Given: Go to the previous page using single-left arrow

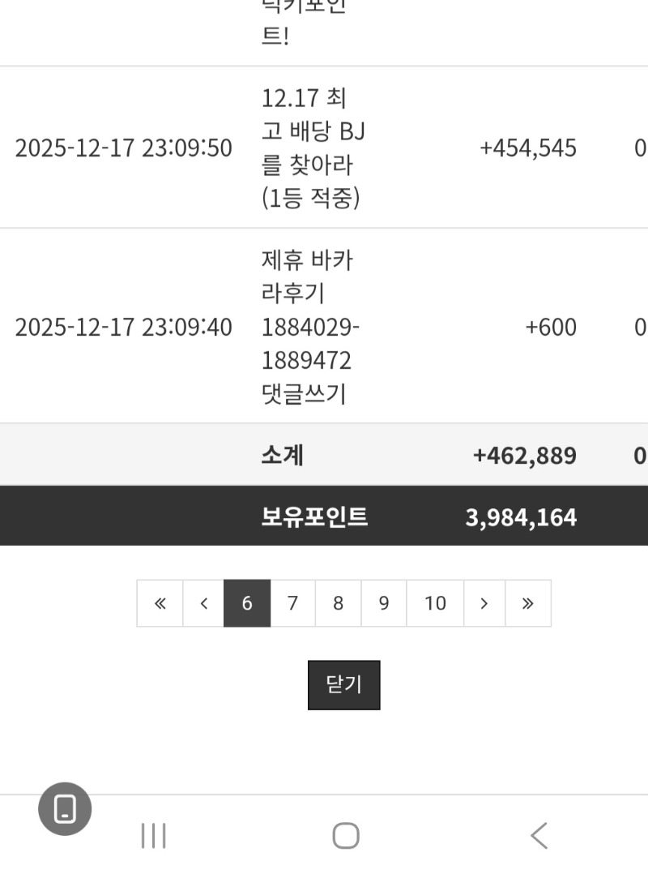Looking at the screenshot, I should tap(204, 603).
